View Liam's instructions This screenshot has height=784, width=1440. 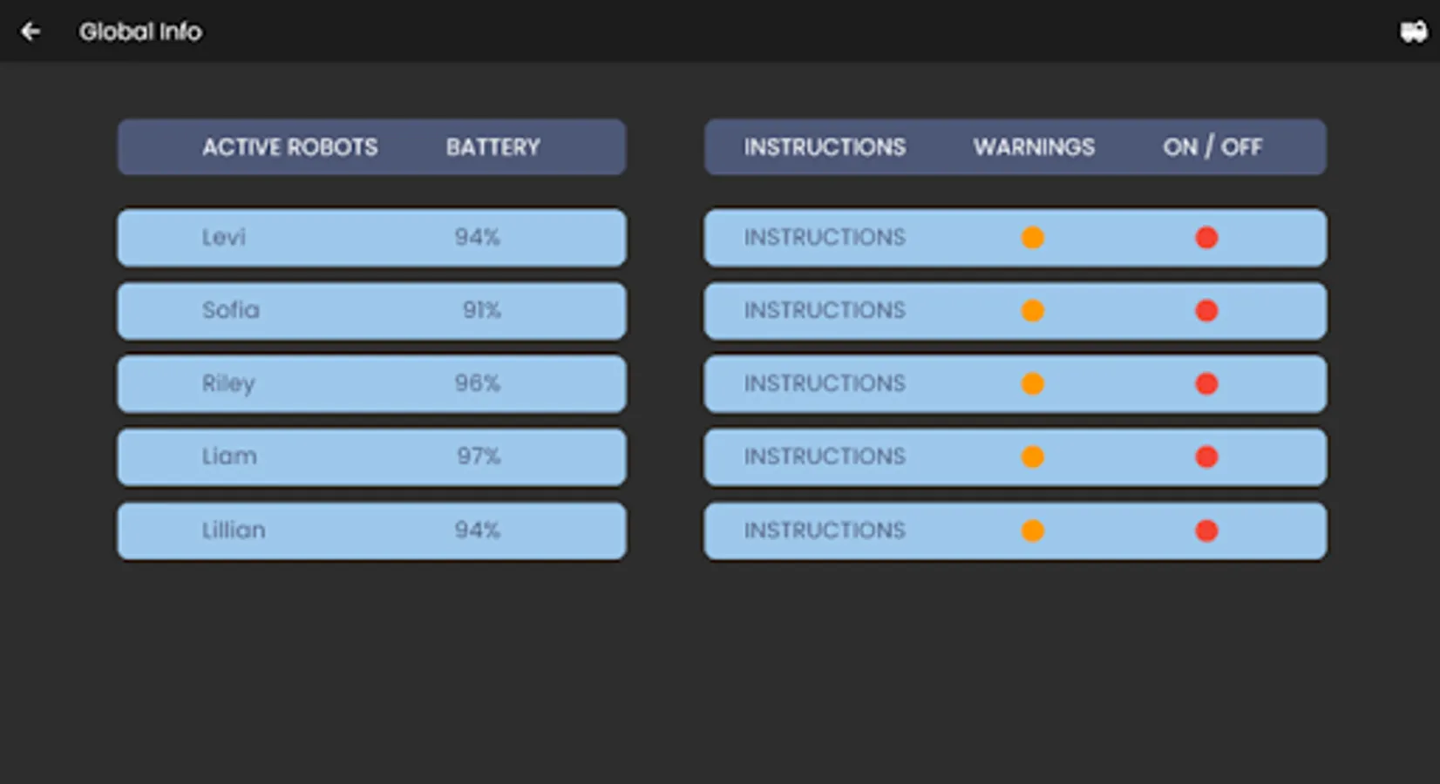824,456
